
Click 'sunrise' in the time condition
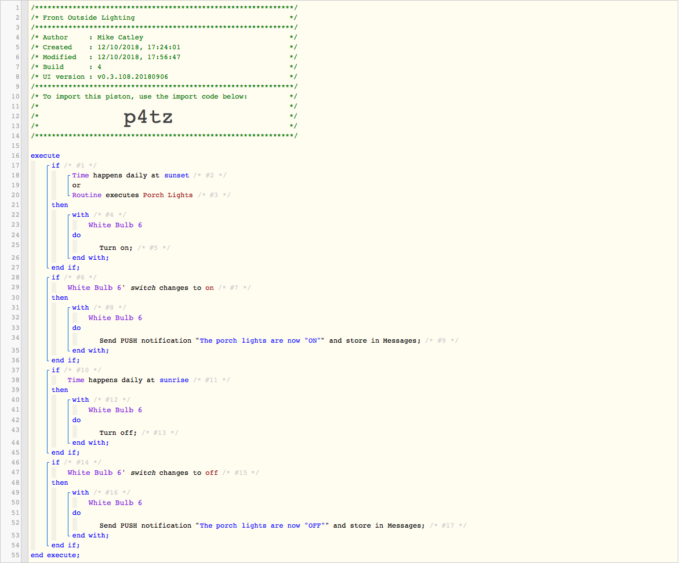175,380
